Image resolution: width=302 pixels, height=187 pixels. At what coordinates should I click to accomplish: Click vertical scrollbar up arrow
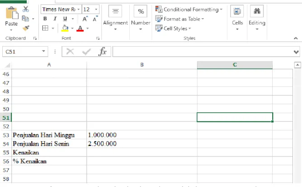point(297,65)
